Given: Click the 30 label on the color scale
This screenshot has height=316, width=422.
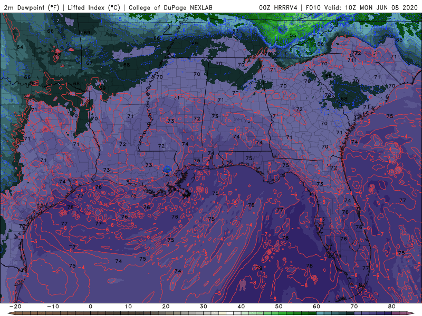Looking at the screenshot, I should tap(204, 307).
